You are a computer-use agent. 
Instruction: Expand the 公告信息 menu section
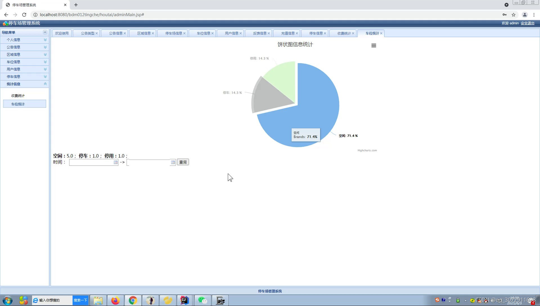[24, 47]
